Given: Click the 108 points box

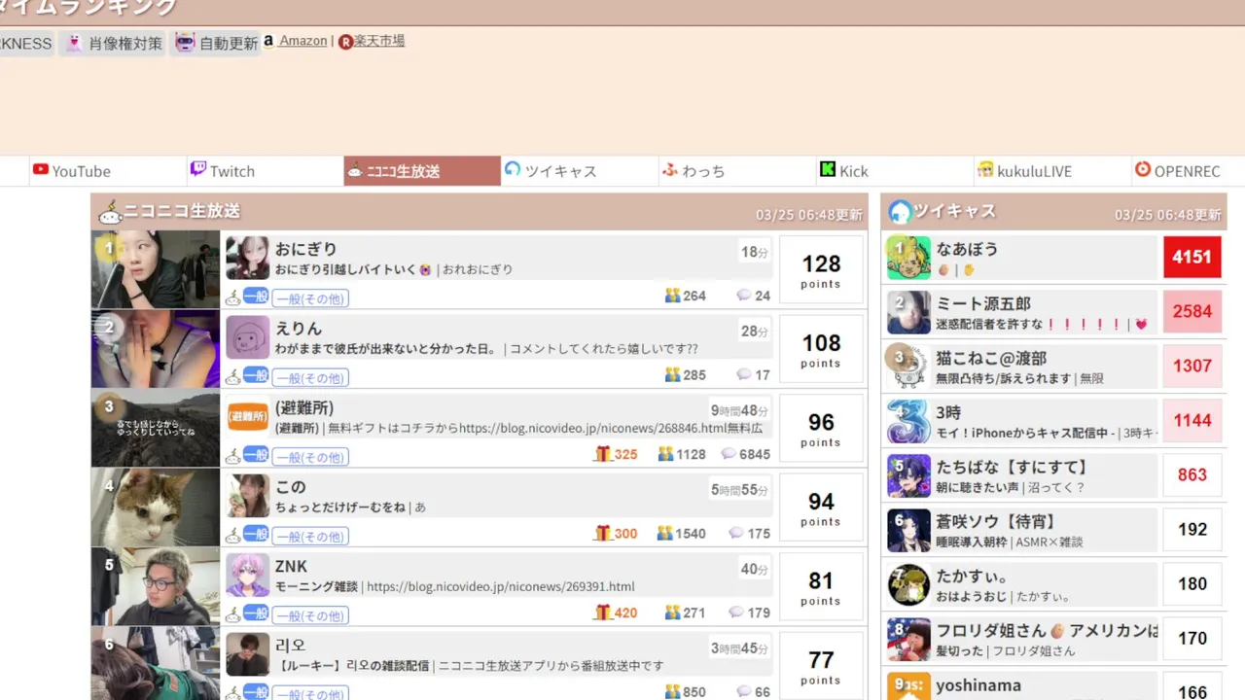Looking at the screenshot, I should (821, 349).
